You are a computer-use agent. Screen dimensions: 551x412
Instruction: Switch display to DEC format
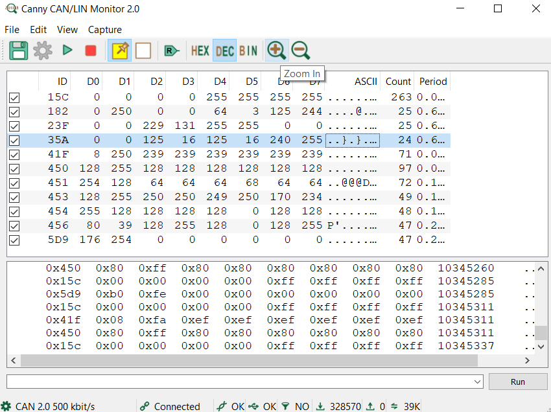(224, 51)
